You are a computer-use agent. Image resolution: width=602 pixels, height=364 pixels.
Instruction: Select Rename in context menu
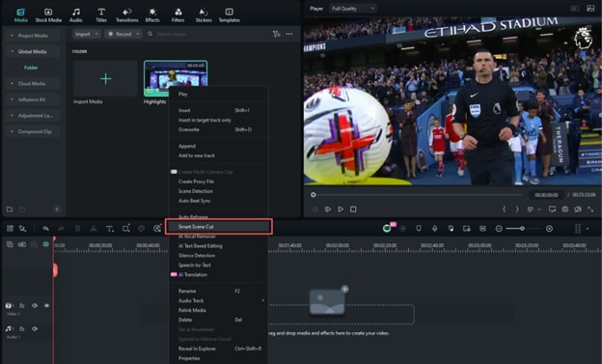(x=219, y=291)
